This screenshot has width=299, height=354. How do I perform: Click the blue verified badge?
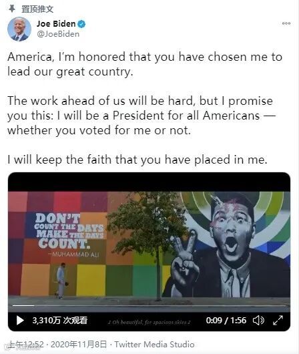click(81, 24)
